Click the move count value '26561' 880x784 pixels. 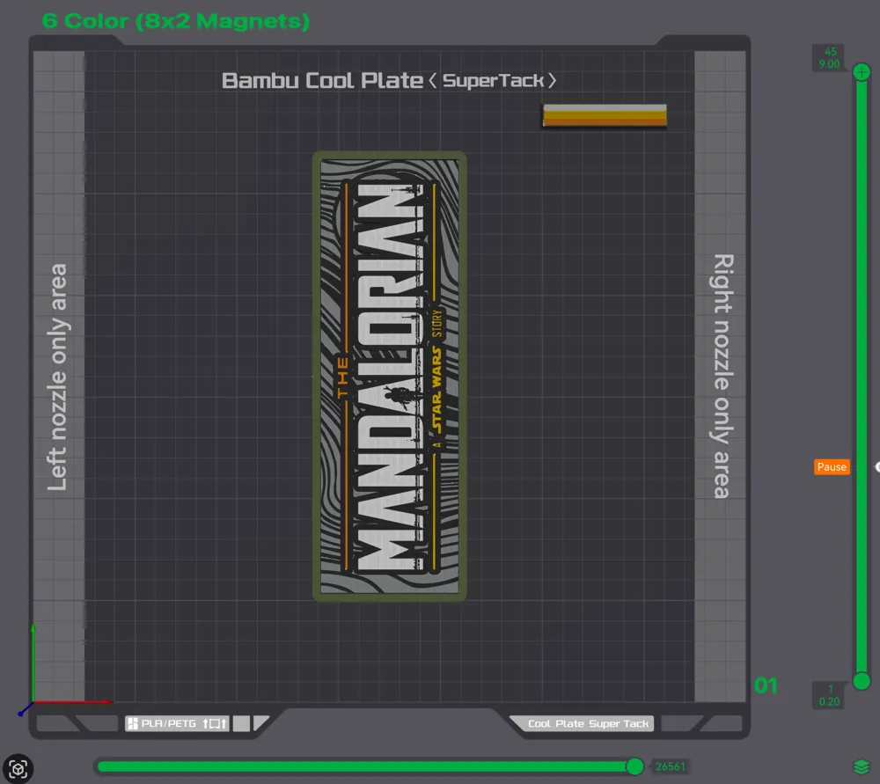pos(670,766)
